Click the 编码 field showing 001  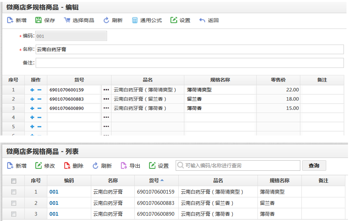(x=71, y=36)
